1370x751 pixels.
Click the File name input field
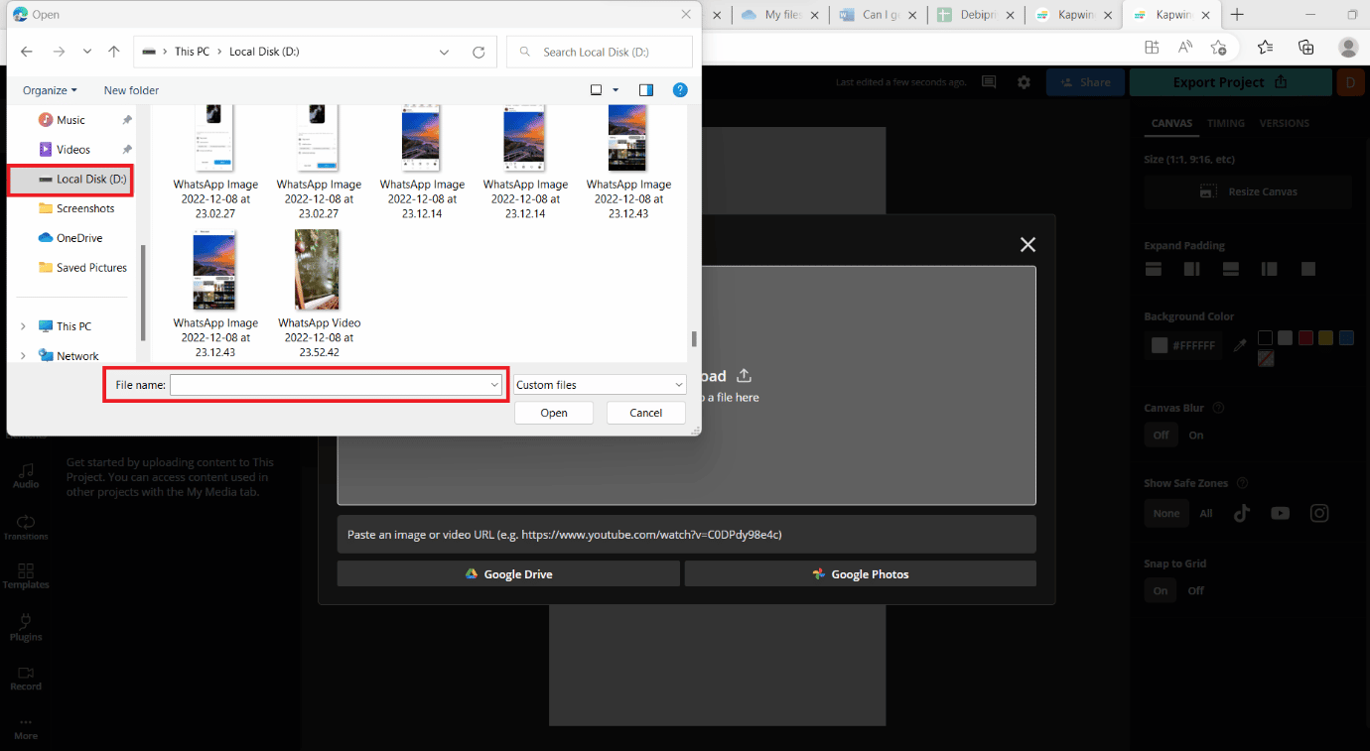(x=336, y=385)
